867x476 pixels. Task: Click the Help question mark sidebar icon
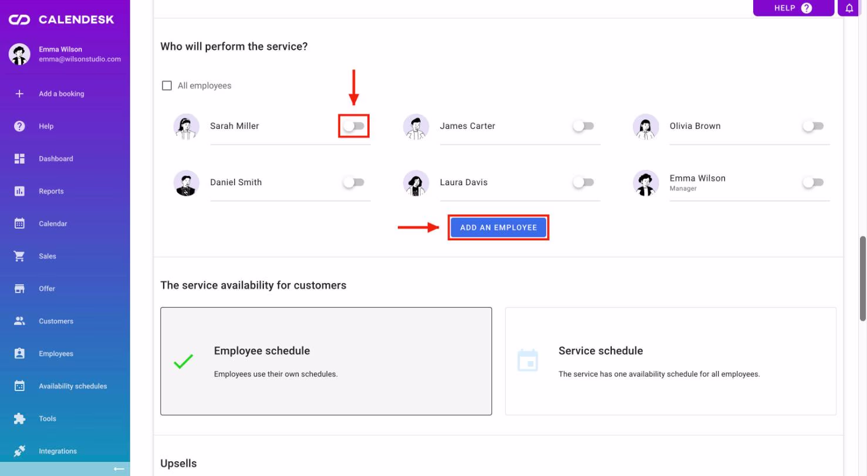[x=19, y=126]
